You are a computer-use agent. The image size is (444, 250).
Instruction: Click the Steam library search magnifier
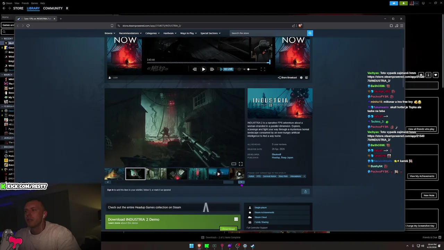point(4,32)
